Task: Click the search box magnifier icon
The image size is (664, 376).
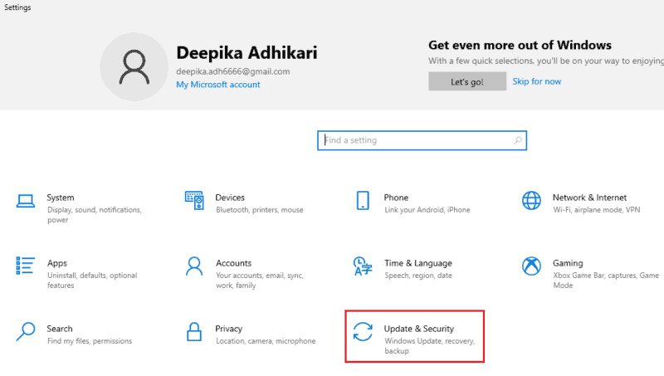Action: click(x=518, y=141)
